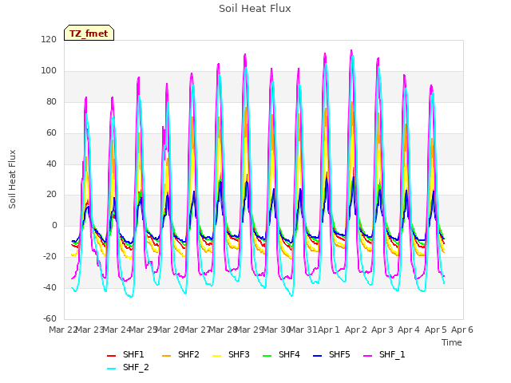
Task: Click the 60 y-axis tick label
Action: tap(51, 133)
